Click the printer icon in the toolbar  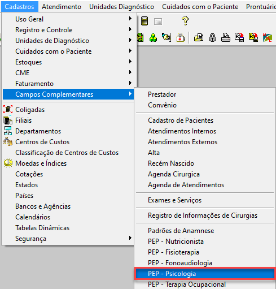click(x=226, y=37)
